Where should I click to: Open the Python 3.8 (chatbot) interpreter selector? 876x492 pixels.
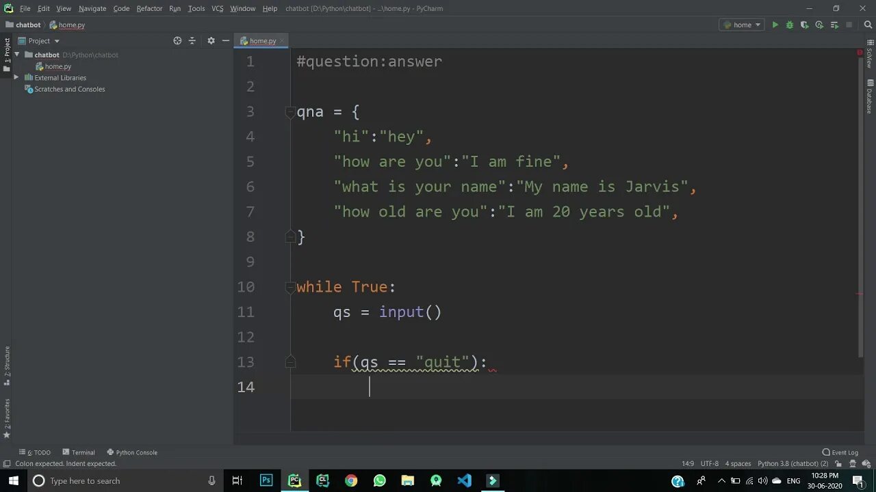pos(793,463)
